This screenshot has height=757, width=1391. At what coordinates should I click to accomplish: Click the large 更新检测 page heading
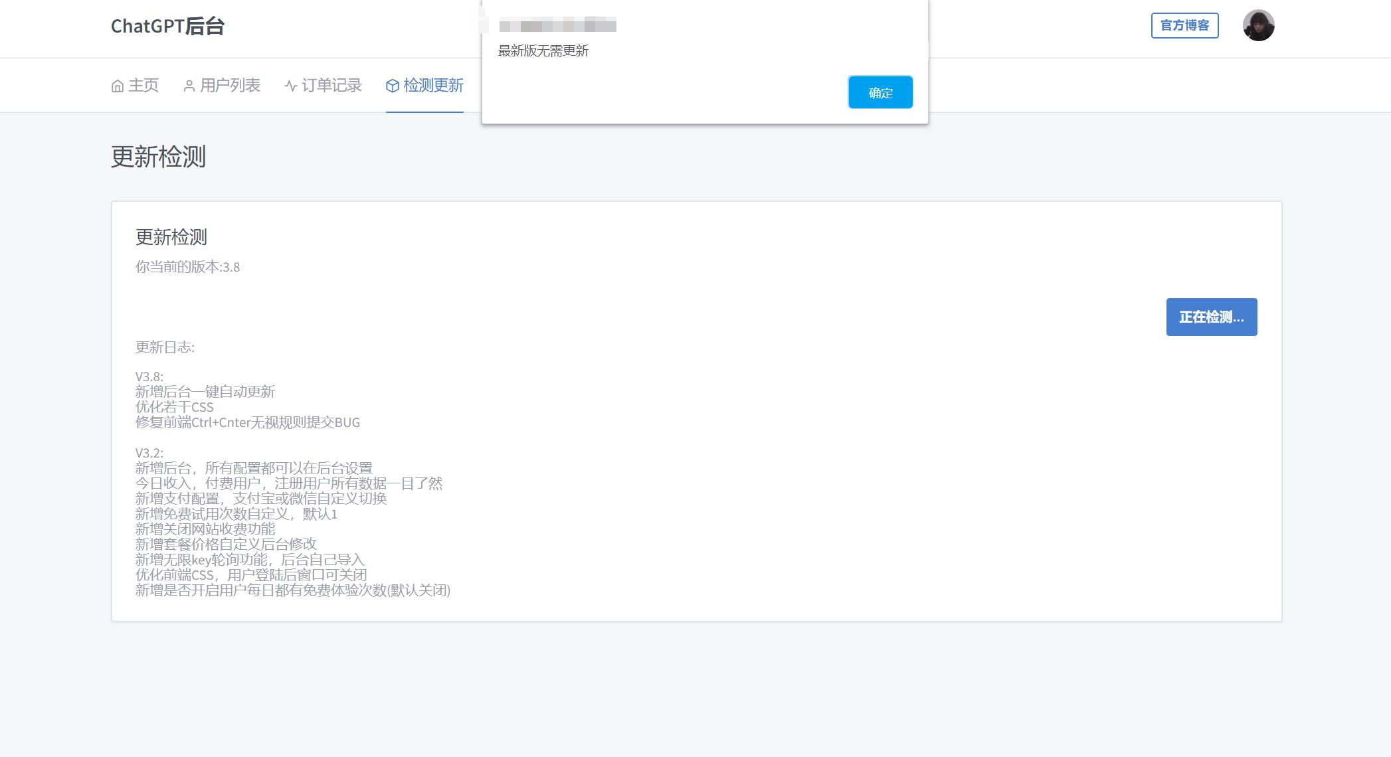pyautogui.click(x=158, y=157)
